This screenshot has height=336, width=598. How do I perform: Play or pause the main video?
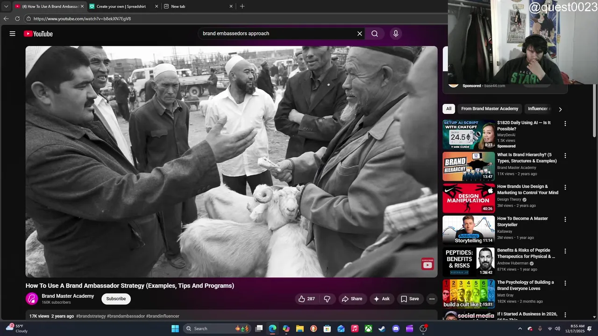pos(232,161)
